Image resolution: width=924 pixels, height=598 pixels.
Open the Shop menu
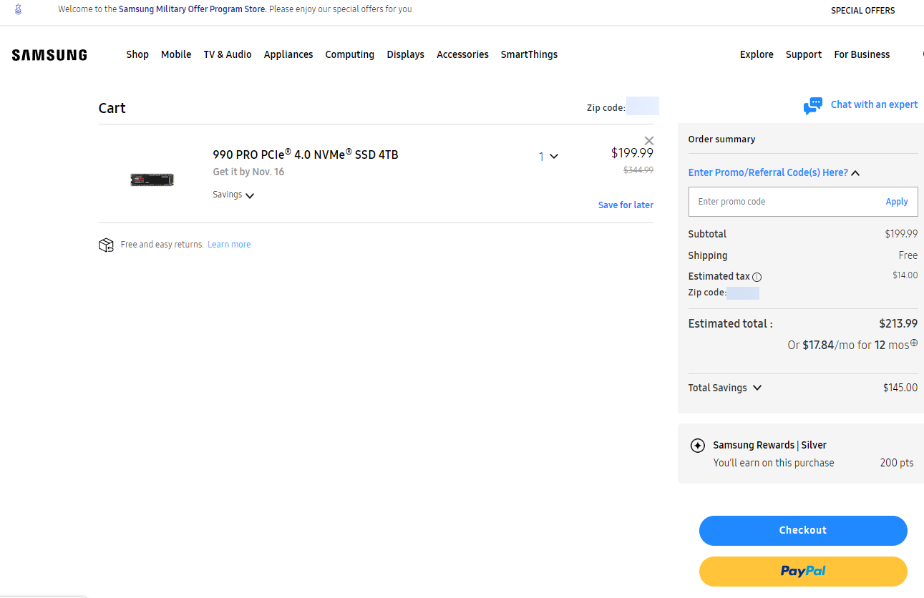pos(137,54)
